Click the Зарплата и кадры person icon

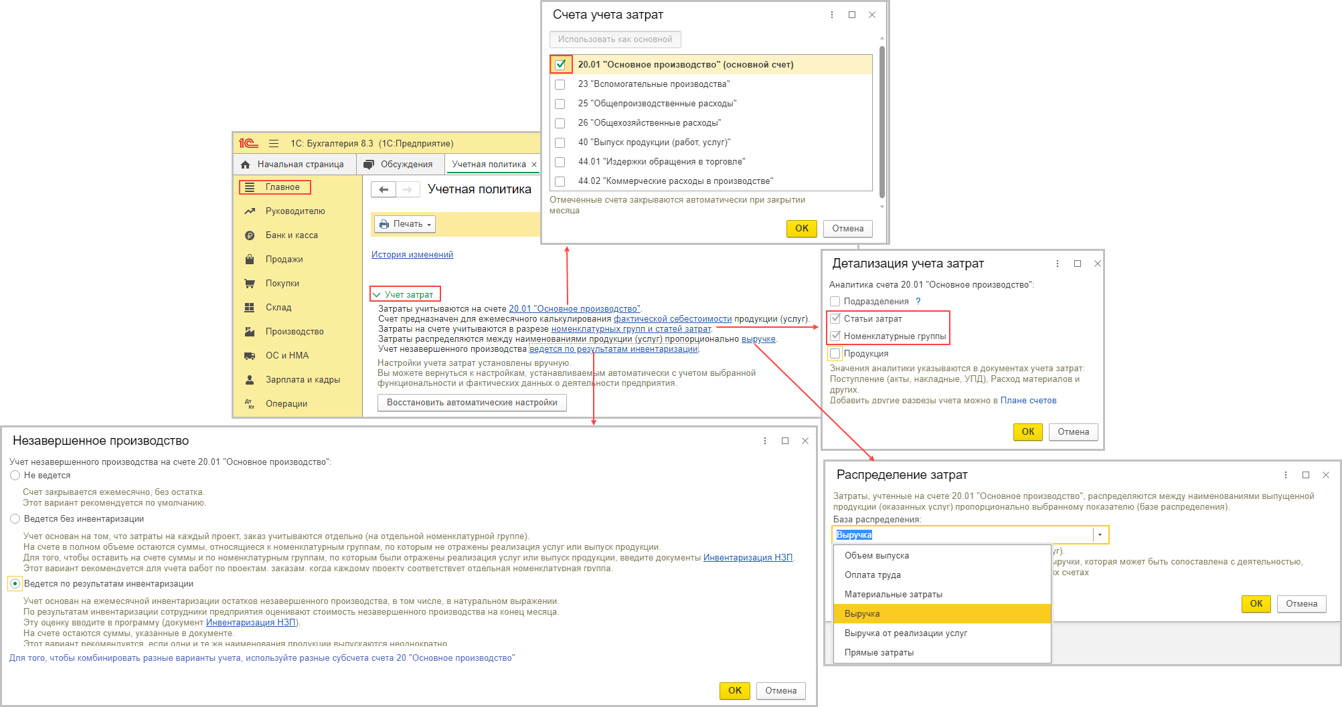pyautogui.click(x=250, y=380)
